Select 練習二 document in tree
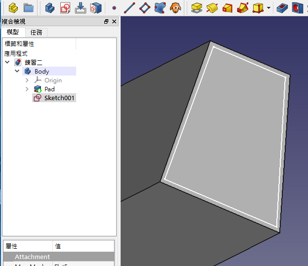Viewport: 308px width, 266px height. click(34, 62)
